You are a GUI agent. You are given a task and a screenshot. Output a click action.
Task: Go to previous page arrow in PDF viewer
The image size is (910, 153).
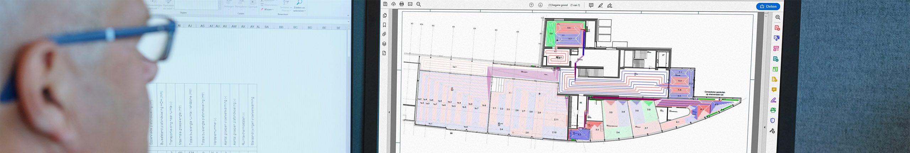(531, 5)
